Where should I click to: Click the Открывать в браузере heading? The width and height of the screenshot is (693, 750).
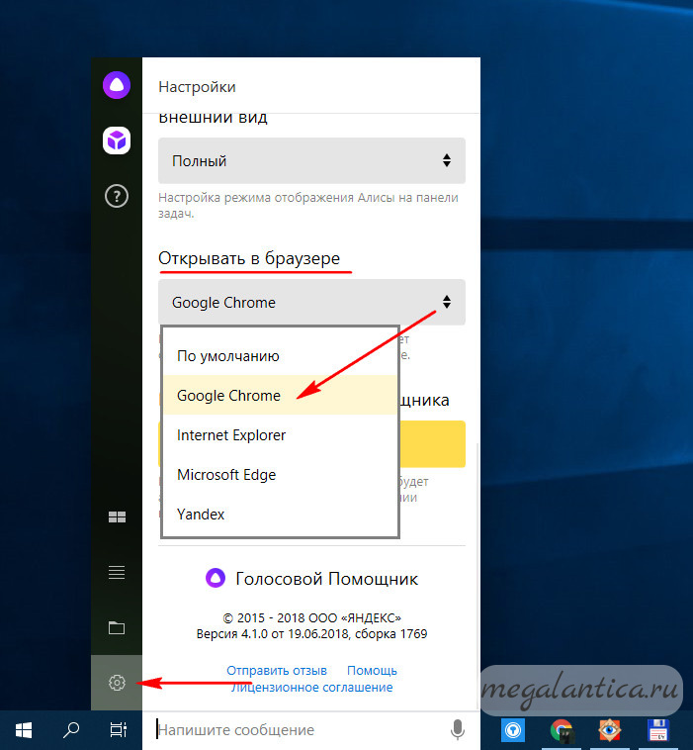tap(249, 258)
